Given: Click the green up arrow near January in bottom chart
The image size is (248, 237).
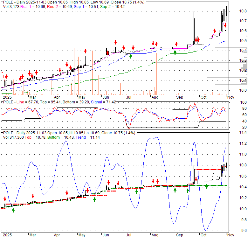Looking at the screenshot, I should [13, 209].
